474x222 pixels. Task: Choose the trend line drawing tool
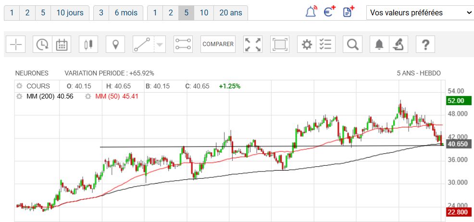(142, 45)
